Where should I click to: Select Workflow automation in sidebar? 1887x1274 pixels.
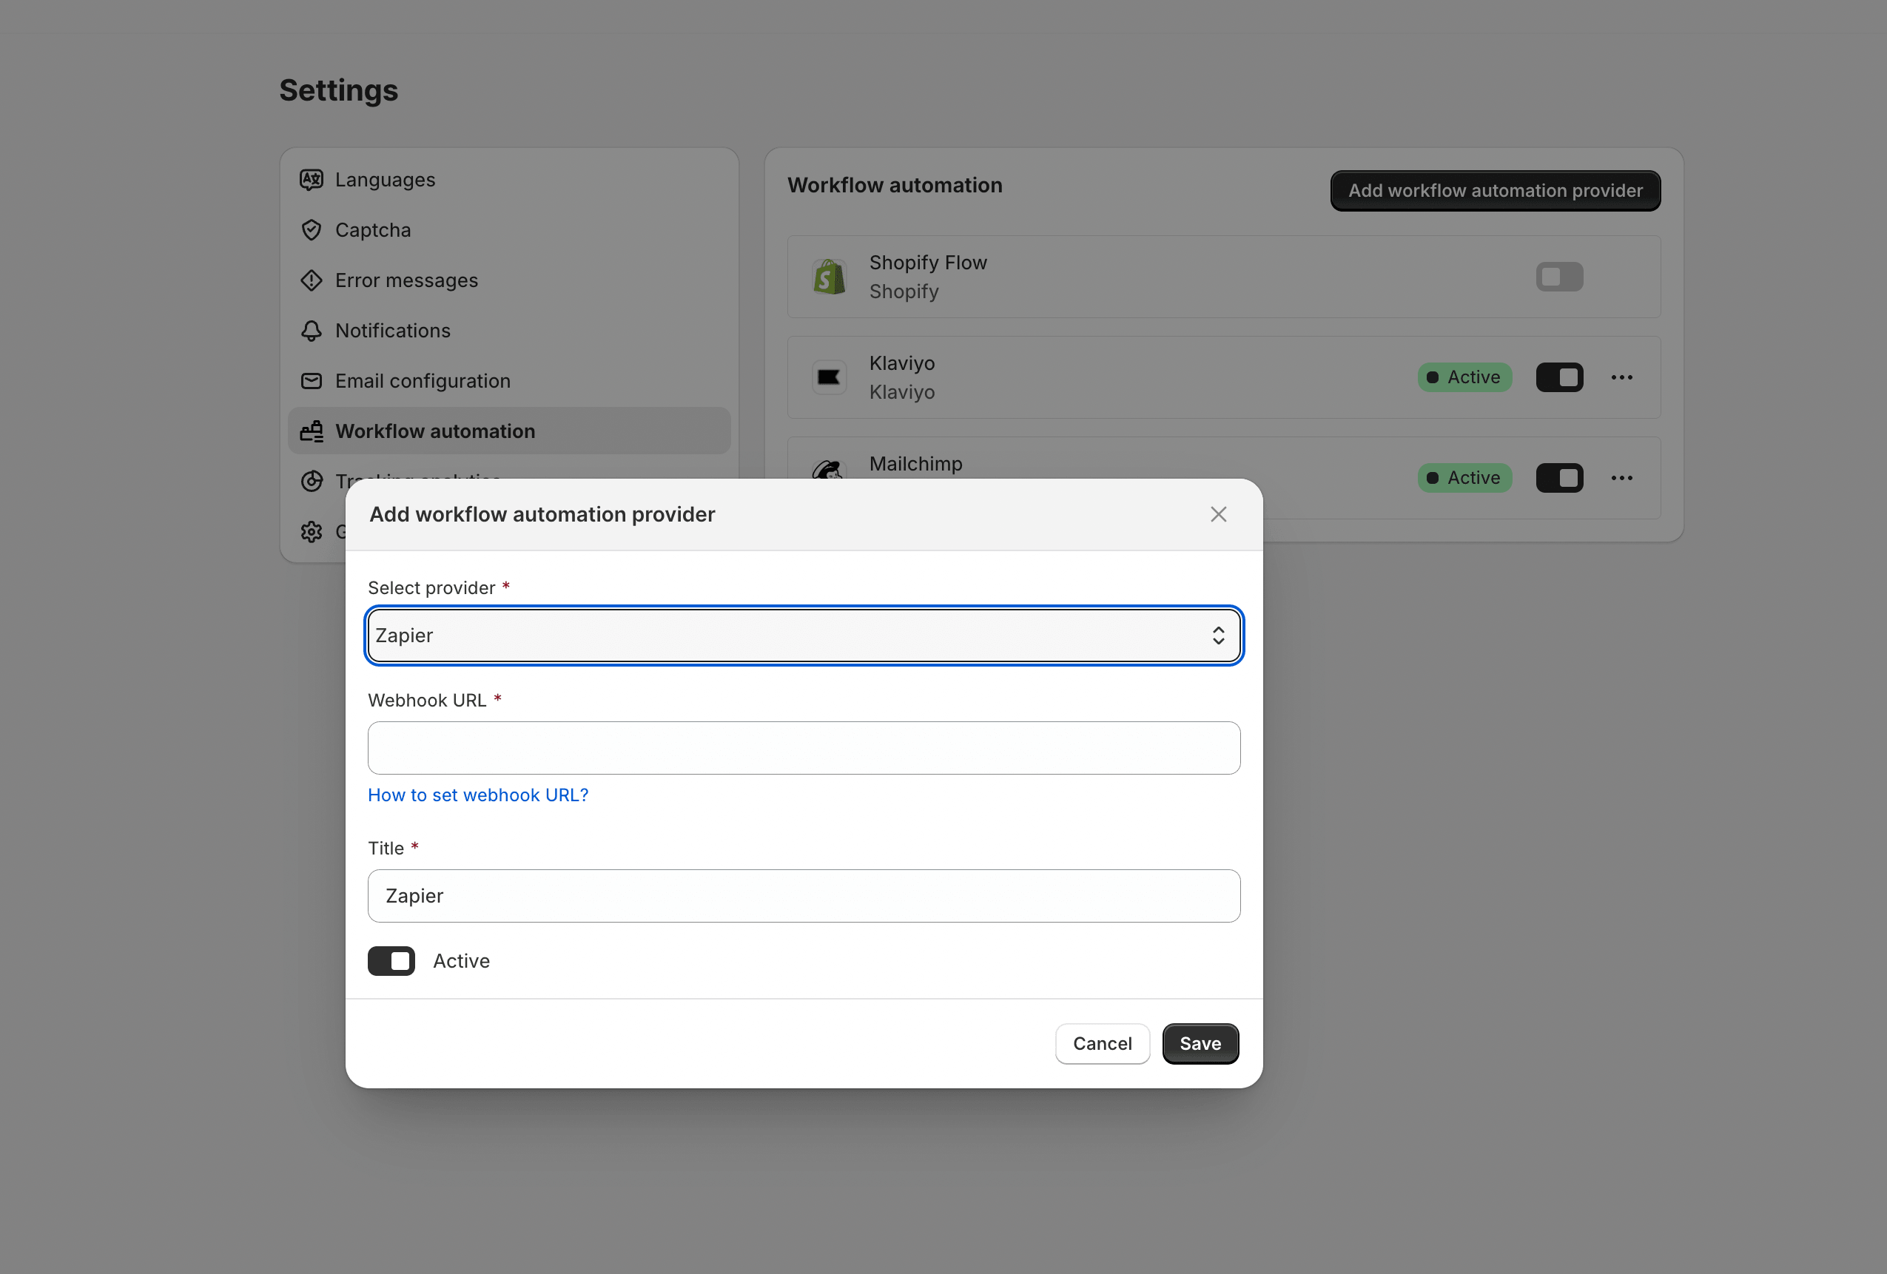tap(509, 431)
